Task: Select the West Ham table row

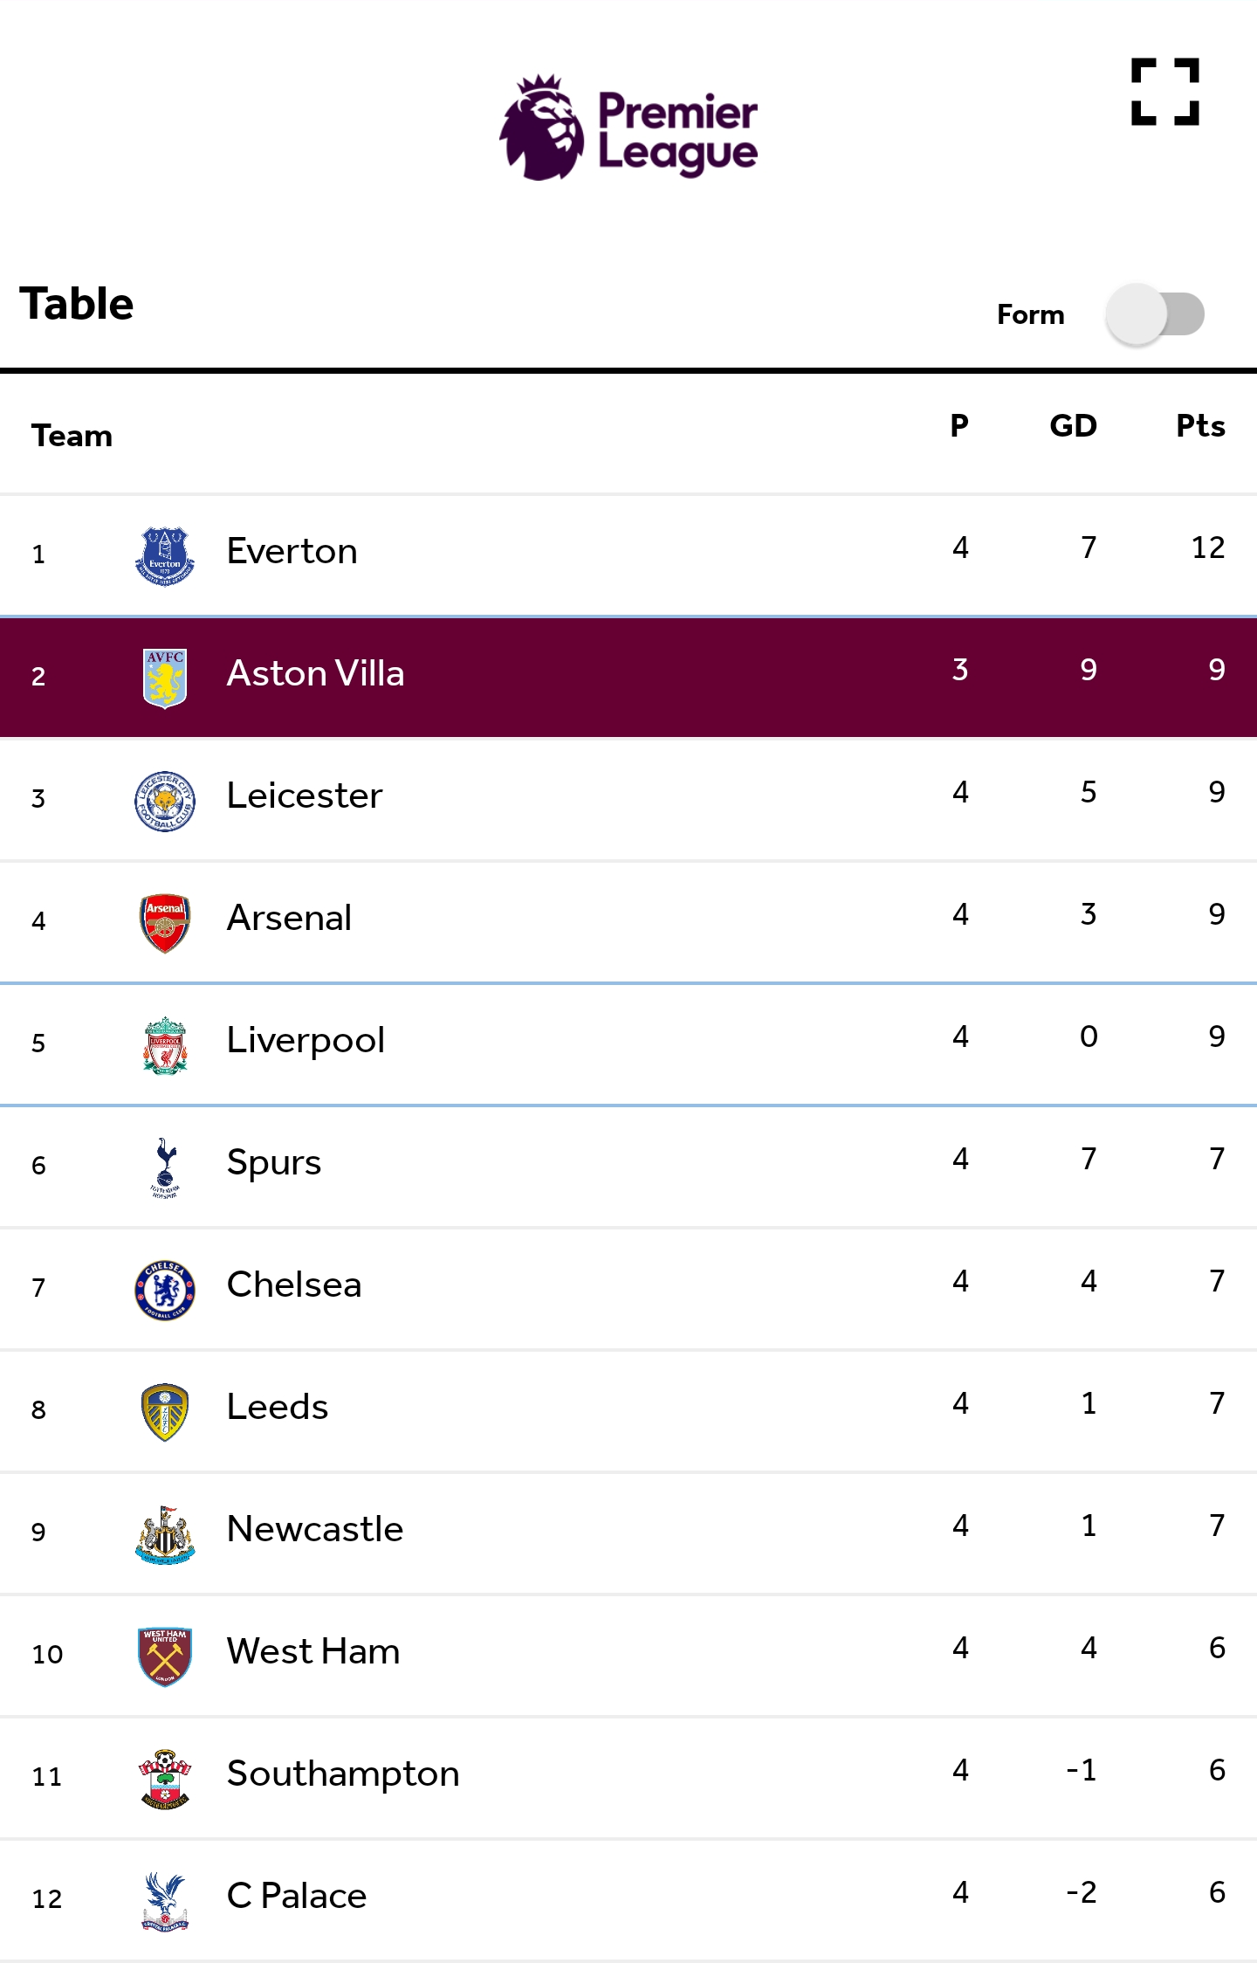Action: [x=628, y=1656]
